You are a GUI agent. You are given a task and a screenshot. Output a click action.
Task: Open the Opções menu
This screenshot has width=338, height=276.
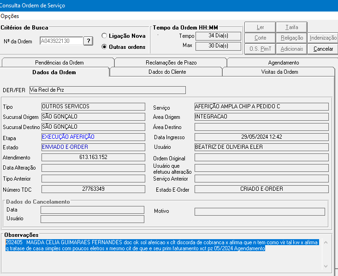tap(10, 16)
